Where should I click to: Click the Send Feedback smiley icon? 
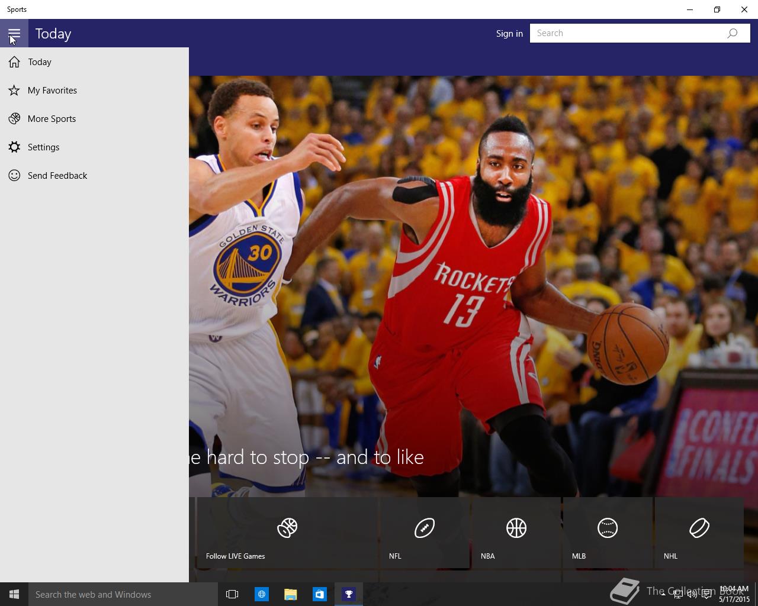[x=14, y=176]
